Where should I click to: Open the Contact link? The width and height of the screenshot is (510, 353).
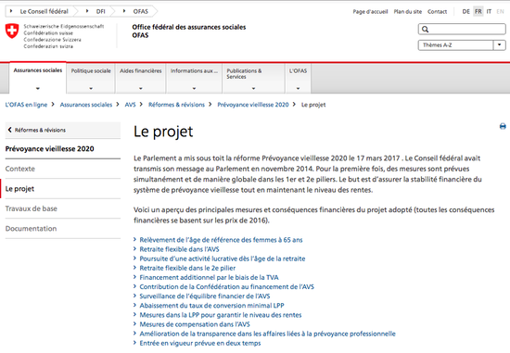click(437, 12)
